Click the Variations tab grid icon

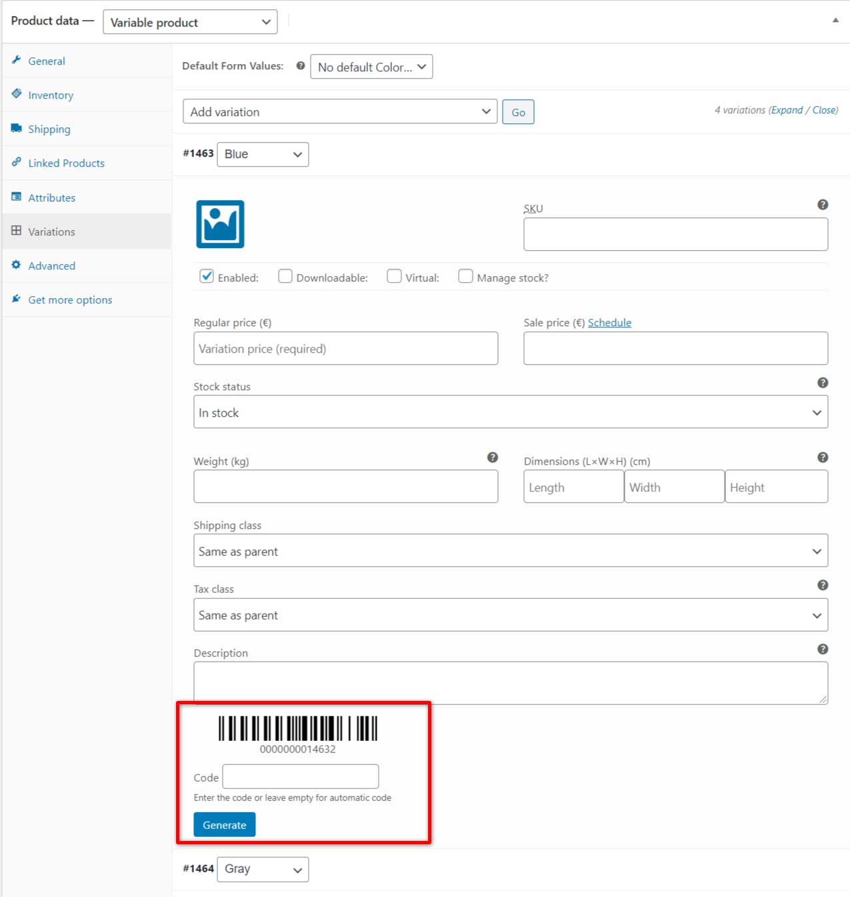tap(17, 231)
